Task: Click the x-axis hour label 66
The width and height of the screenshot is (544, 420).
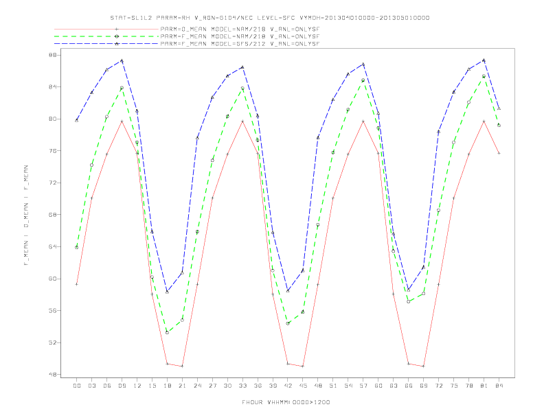Action: click(409, 386)
